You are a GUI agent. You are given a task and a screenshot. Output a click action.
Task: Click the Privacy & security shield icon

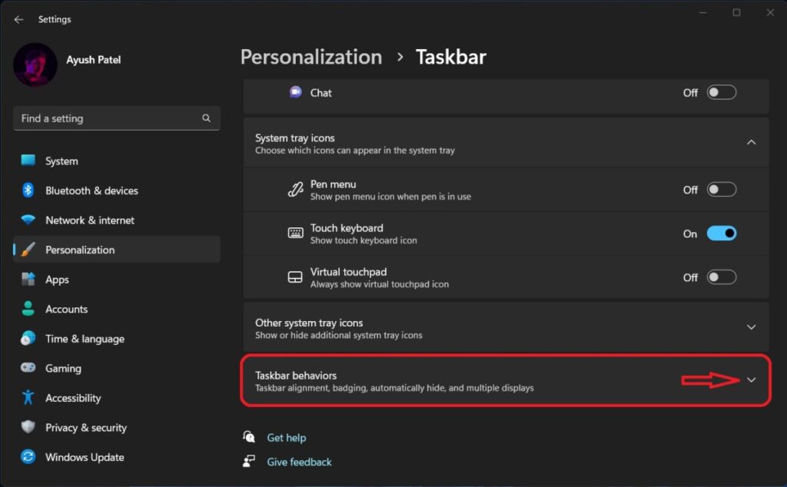pyautogui.click(x=28, y=427)
